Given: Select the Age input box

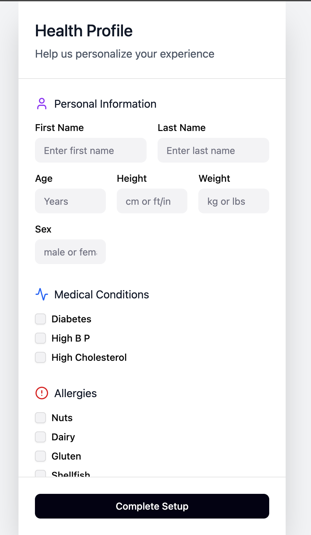Looking at the screenshot, I should click(x=70, y=201).
